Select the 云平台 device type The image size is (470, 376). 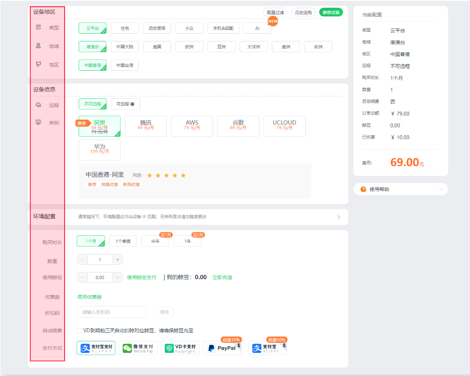(93, 28)
